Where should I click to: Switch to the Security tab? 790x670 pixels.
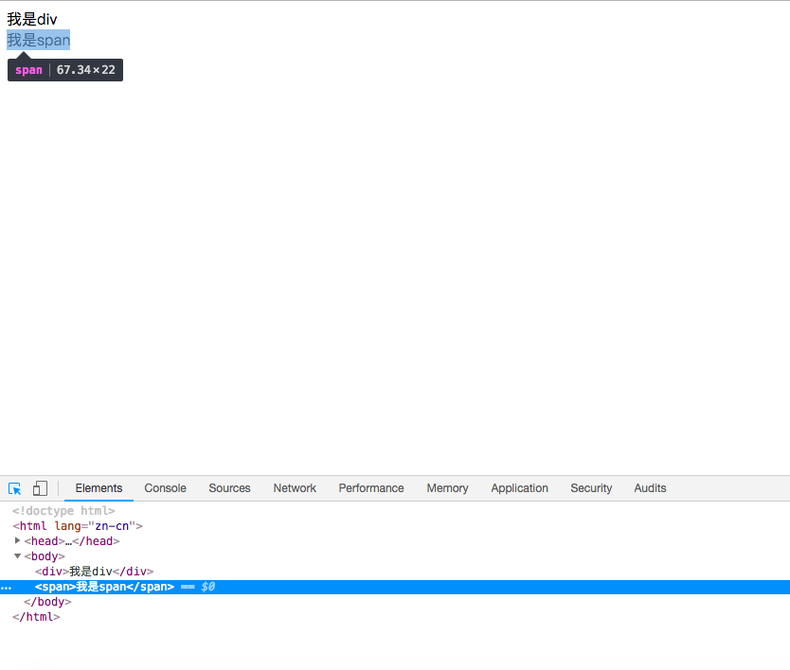coord(591,488)
